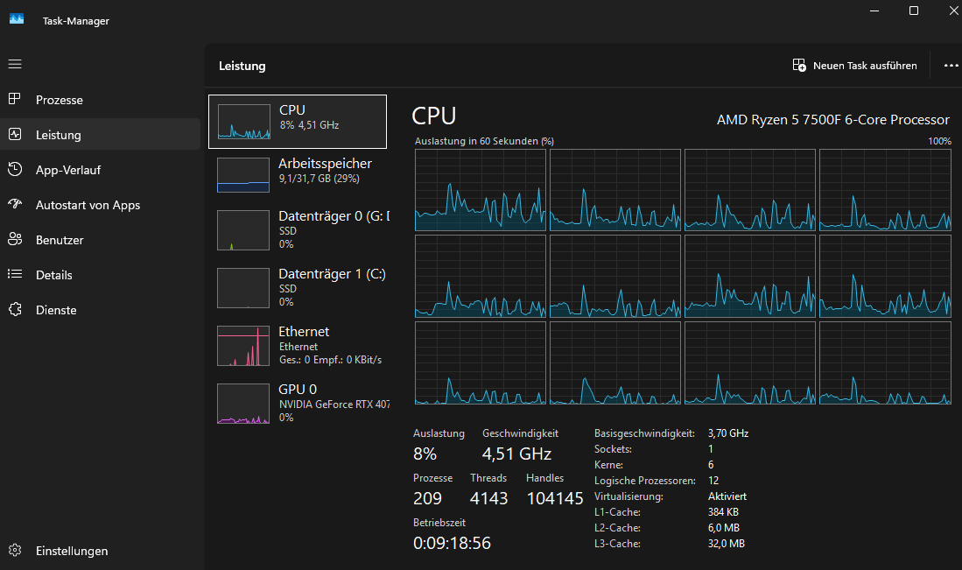The width and height of the screenshot is (962, 570).
Task: Open the hamburger navigation menu
Action: click(x=15, y=64)
